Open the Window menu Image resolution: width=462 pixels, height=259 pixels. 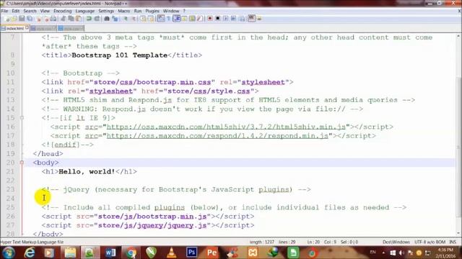[x=171, y=11]
